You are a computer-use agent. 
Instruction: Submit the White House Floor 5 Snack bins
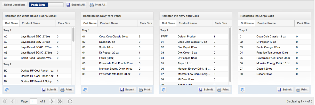[x=49, y=90]
